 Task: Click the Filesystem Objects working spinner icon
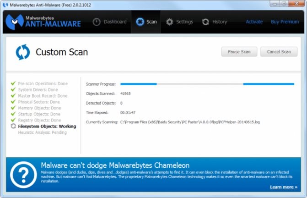(13, 126)
